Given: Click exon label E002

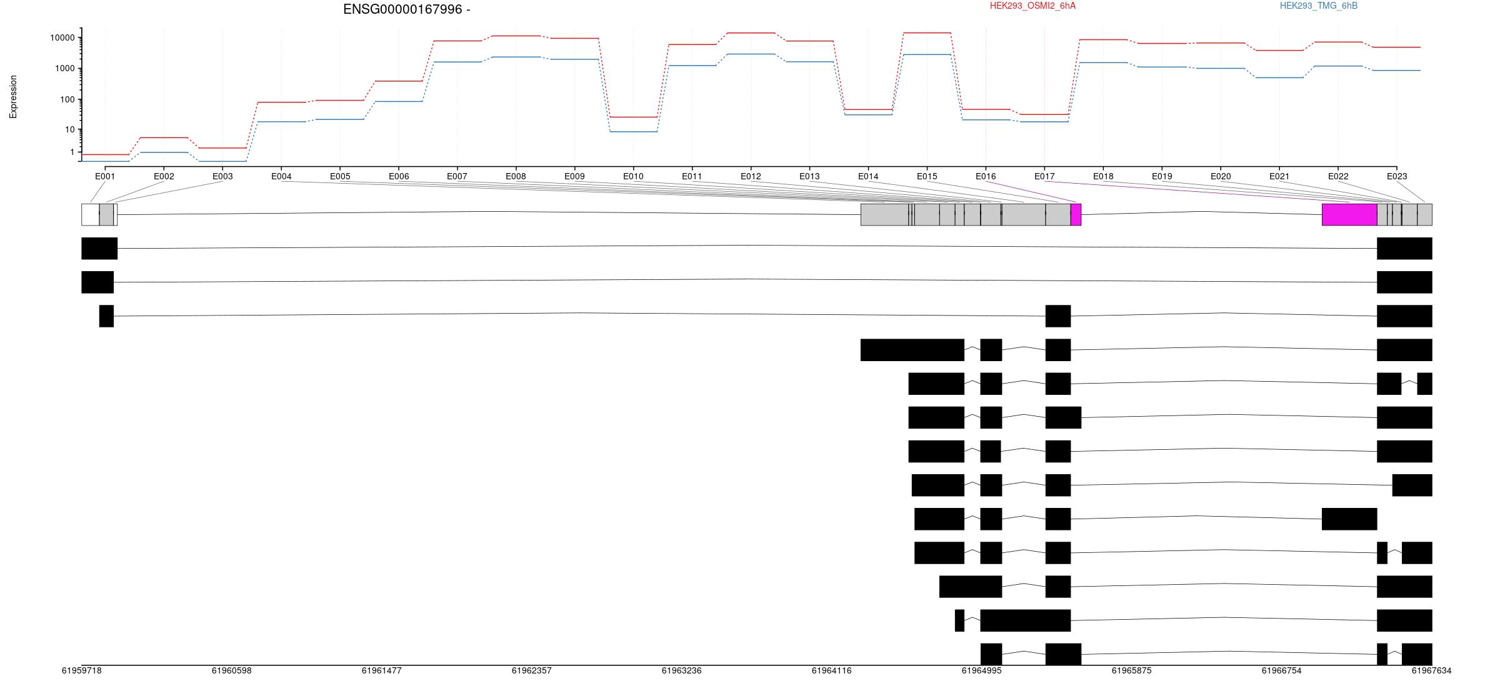Looking at the screenshot, I should pyautogui.click(x=164, y=176).
